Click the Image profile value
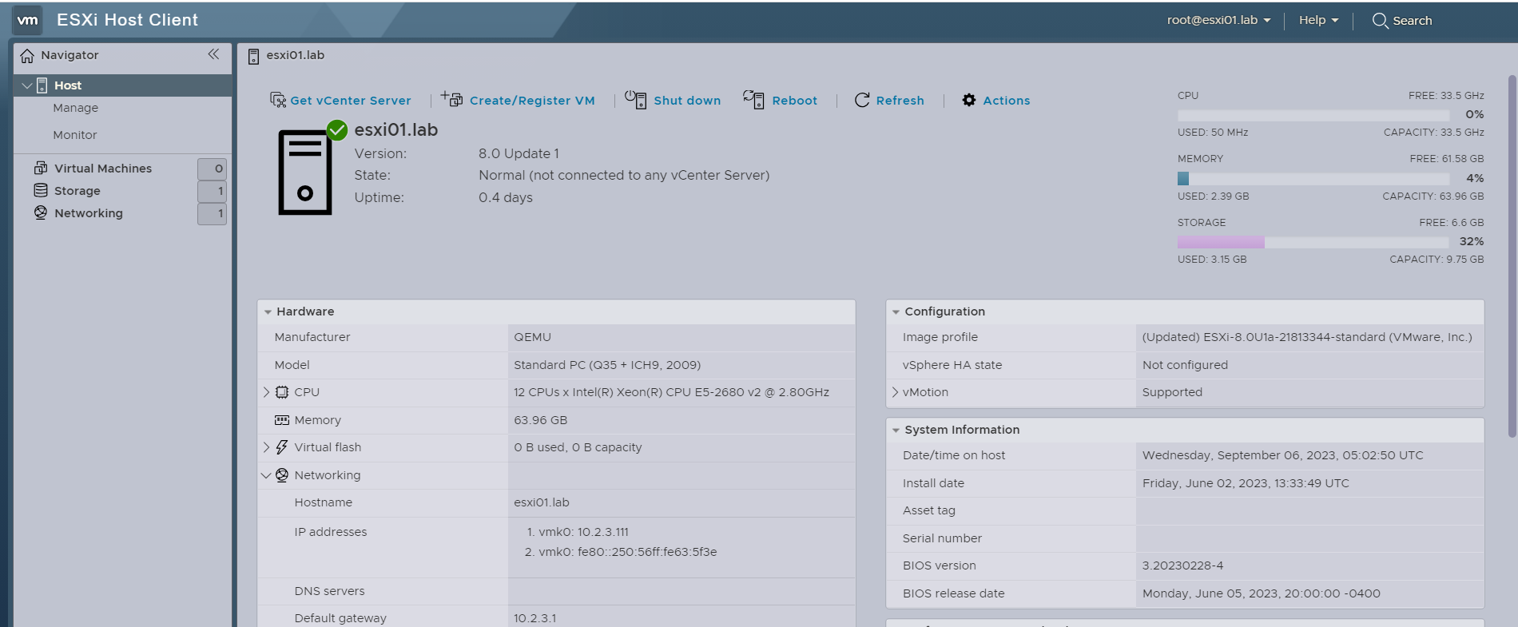The width and height of the screenshot is (1518, 627). 1307,337
